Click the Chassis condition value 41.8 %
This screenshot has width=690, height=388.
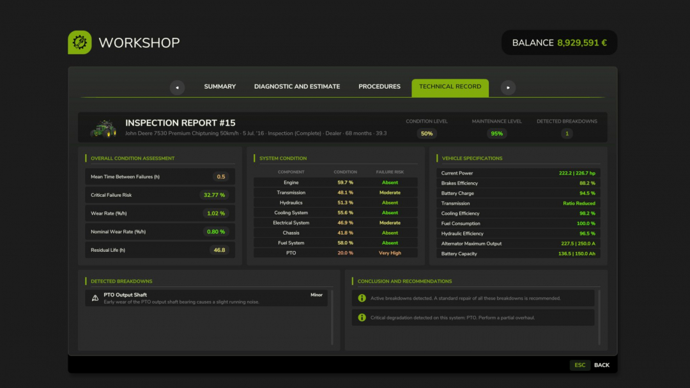tap(345, 233)
